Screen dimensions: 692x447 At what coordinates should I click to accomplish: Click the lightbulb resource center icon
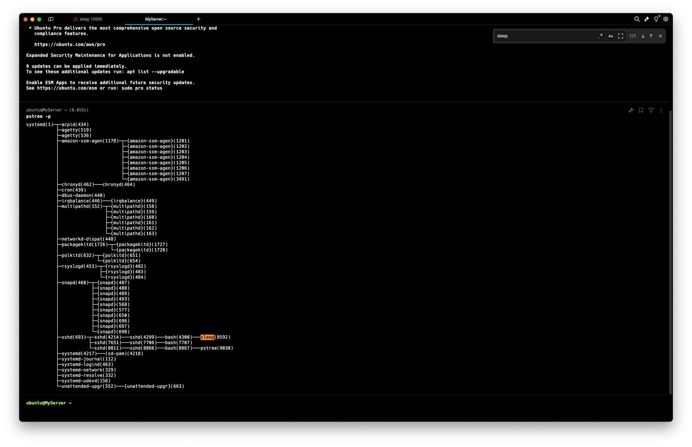pos(656,19)
